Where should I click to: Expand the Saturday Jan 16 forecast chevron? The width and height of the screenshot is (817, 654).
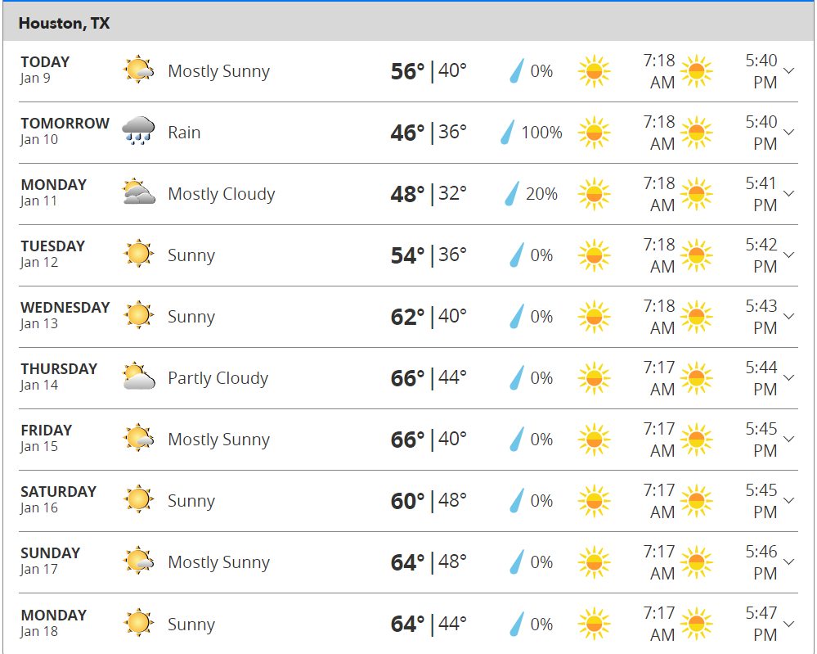point(789,500)
